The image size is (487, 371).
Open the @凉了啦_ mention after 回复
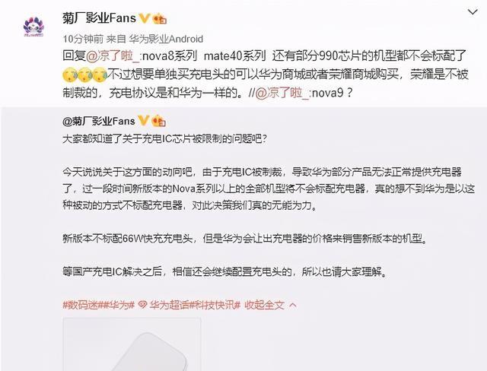[x=113, y=56]
